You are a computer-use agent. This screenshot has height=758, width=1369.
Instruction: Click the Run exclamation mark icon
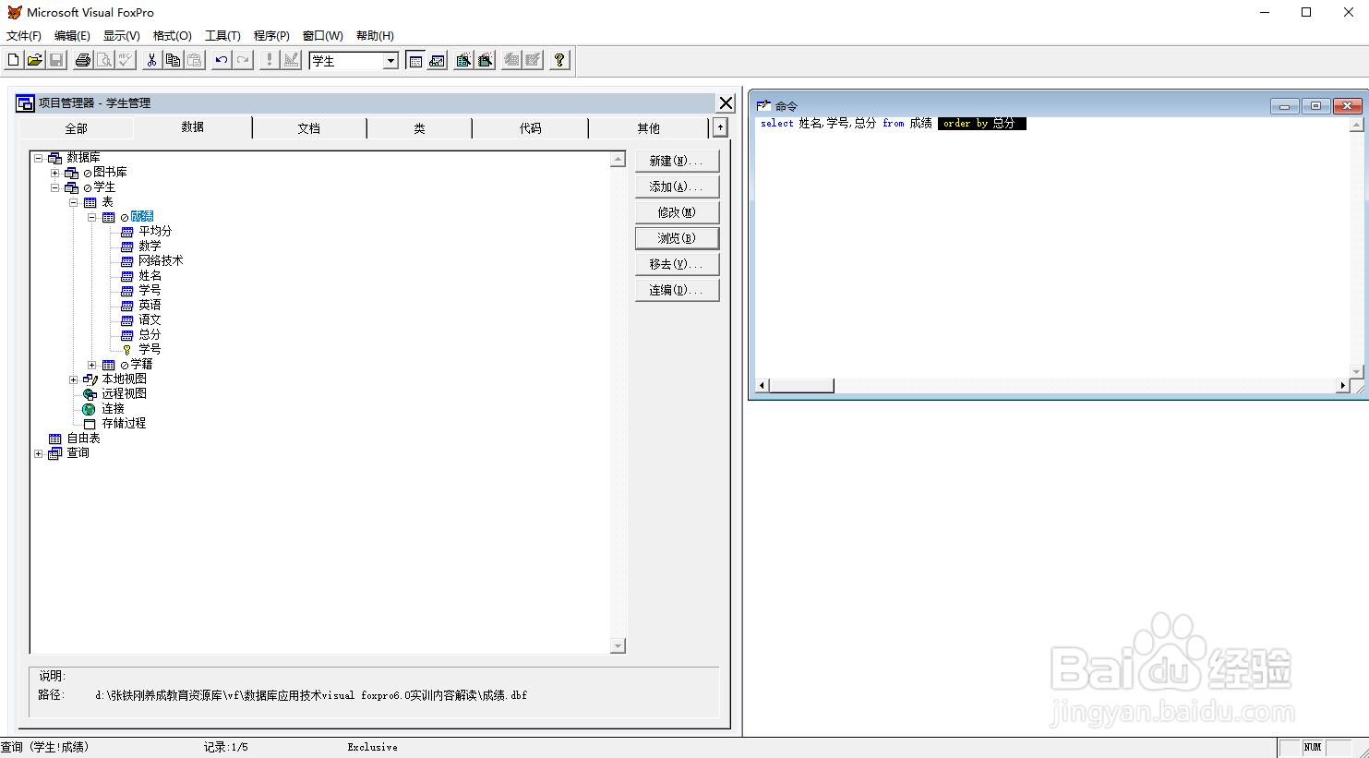click(x=270, y=60)
